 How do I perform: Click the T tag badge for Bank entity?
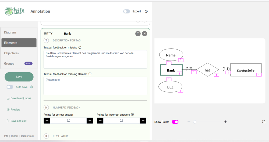(138, 34)
